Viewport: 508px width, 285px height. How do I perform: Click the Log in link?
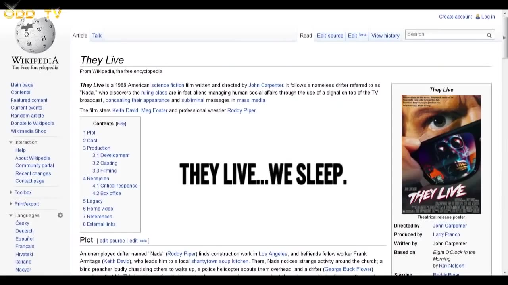[488, 17]
